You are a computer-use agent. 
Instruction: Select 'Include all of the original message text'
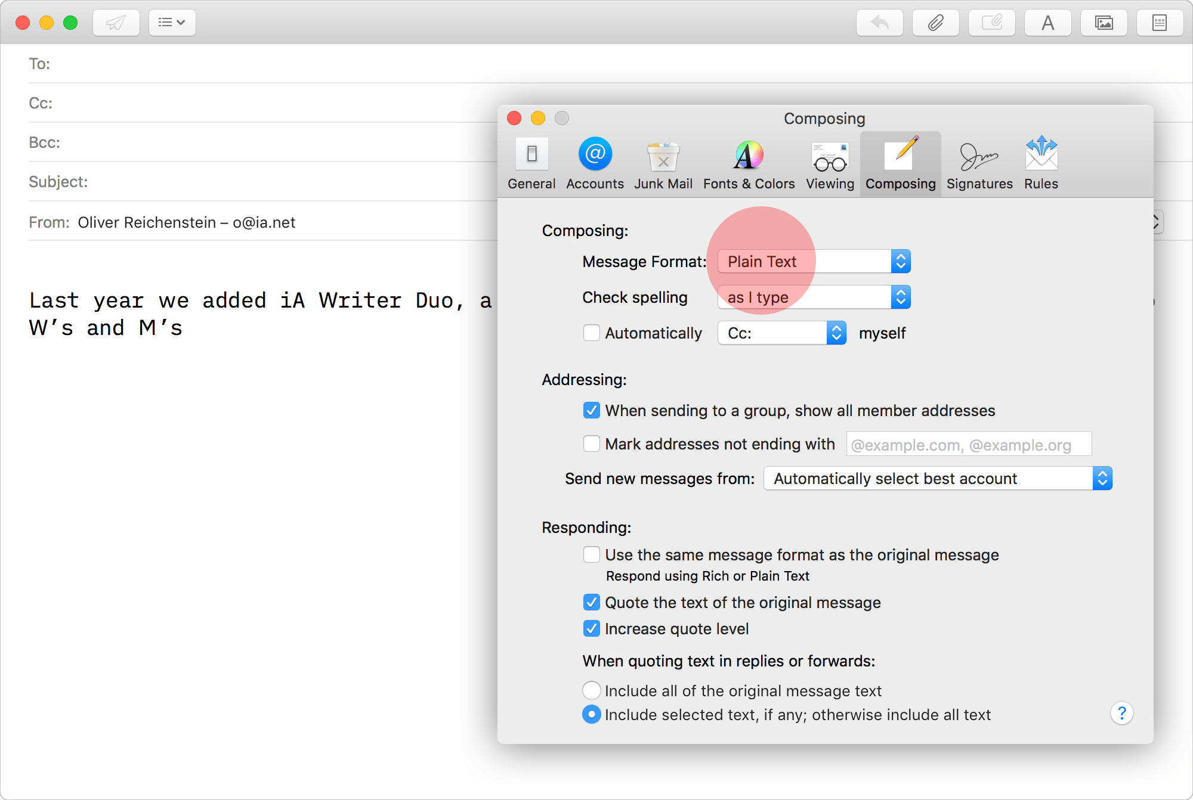tap(591, 690)
